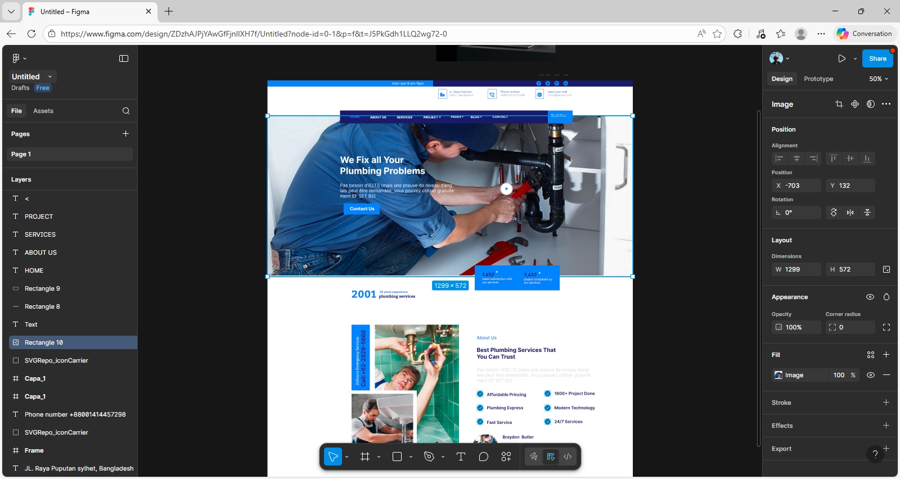
Task: Switch to Design mode in the bottom toolbar
Action: point(551,457)
